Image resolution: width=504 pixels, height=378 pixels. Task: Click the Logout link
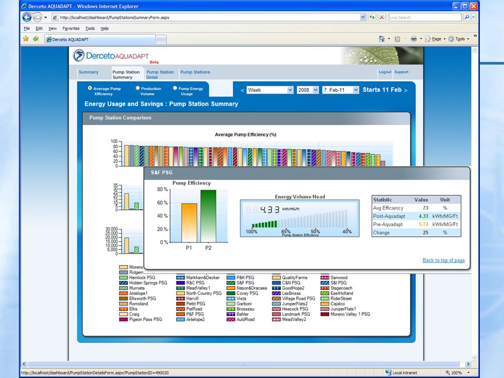tap(385, 72)
